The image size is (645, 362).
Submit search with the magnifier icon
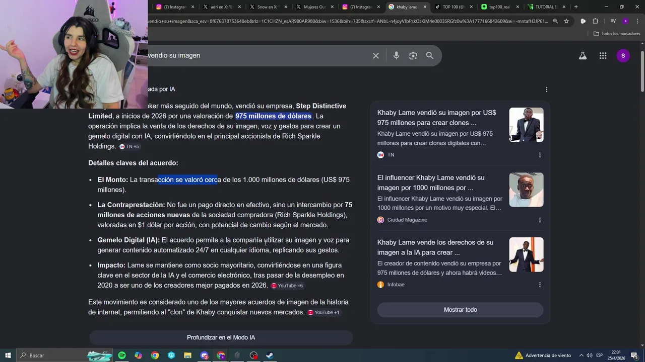430,56
